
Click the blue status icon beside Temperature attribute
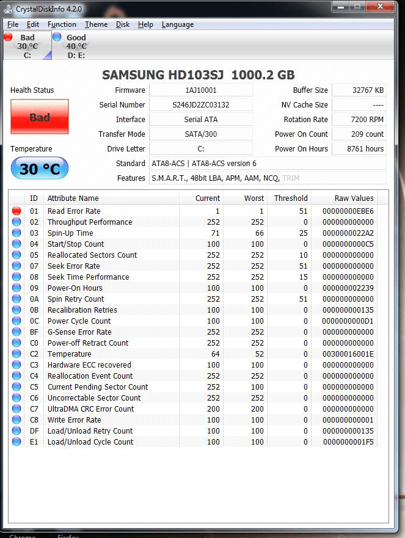pos(16,354)
